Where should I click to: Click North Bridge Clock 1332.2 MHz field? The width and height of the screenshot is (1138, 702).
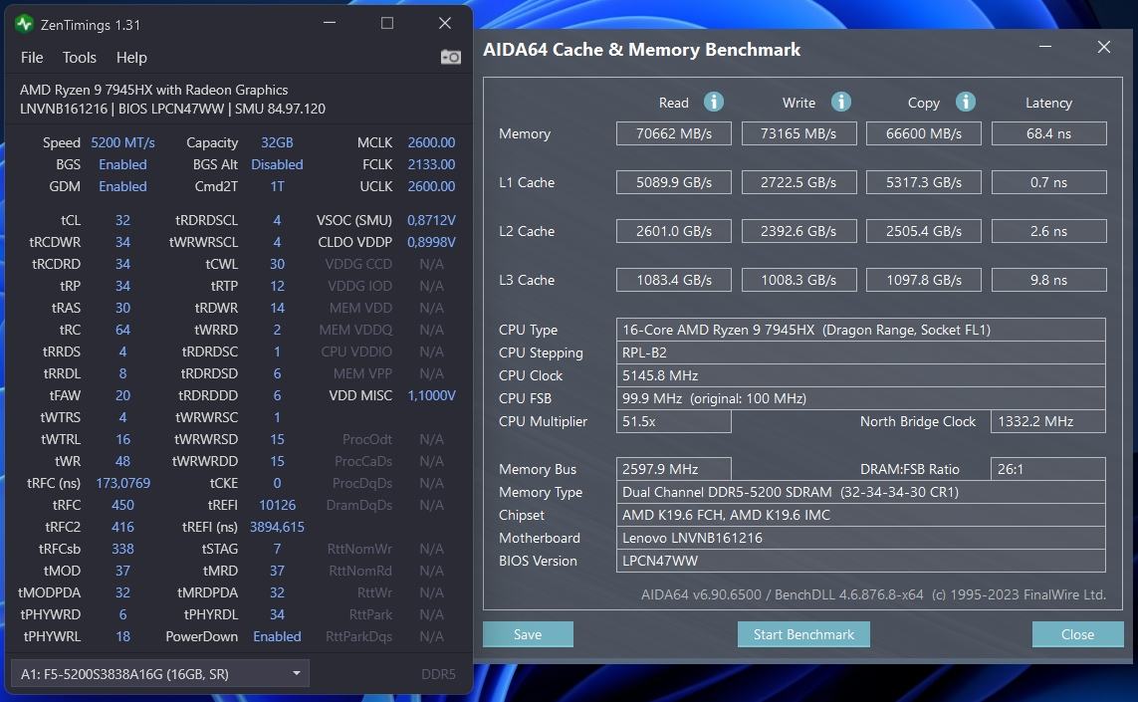1048,422
